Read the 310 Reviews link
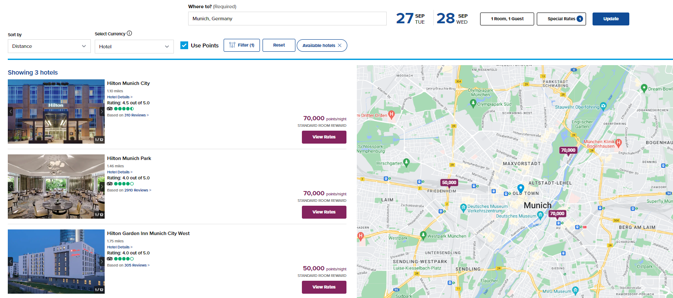Image resolution: width=673 pixels, height=298 pixels. pos(137,115)
